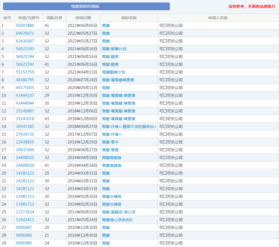Click the 申请人名称 column header

point(218,18)
